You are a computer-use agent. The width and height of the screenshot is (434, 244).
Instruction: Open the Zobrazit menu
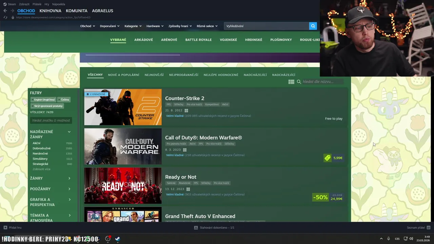[x=24, y=4]
